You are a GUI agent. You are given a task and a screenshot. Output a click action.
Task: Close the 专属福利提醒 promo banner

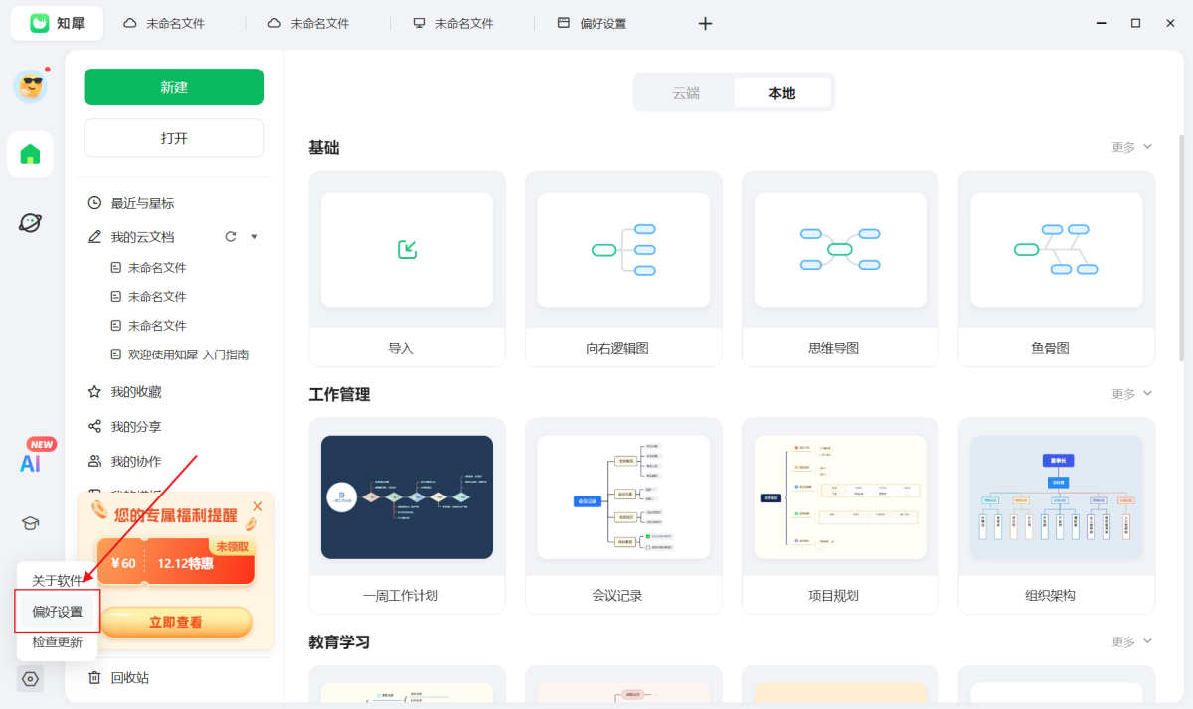[258, 506]
